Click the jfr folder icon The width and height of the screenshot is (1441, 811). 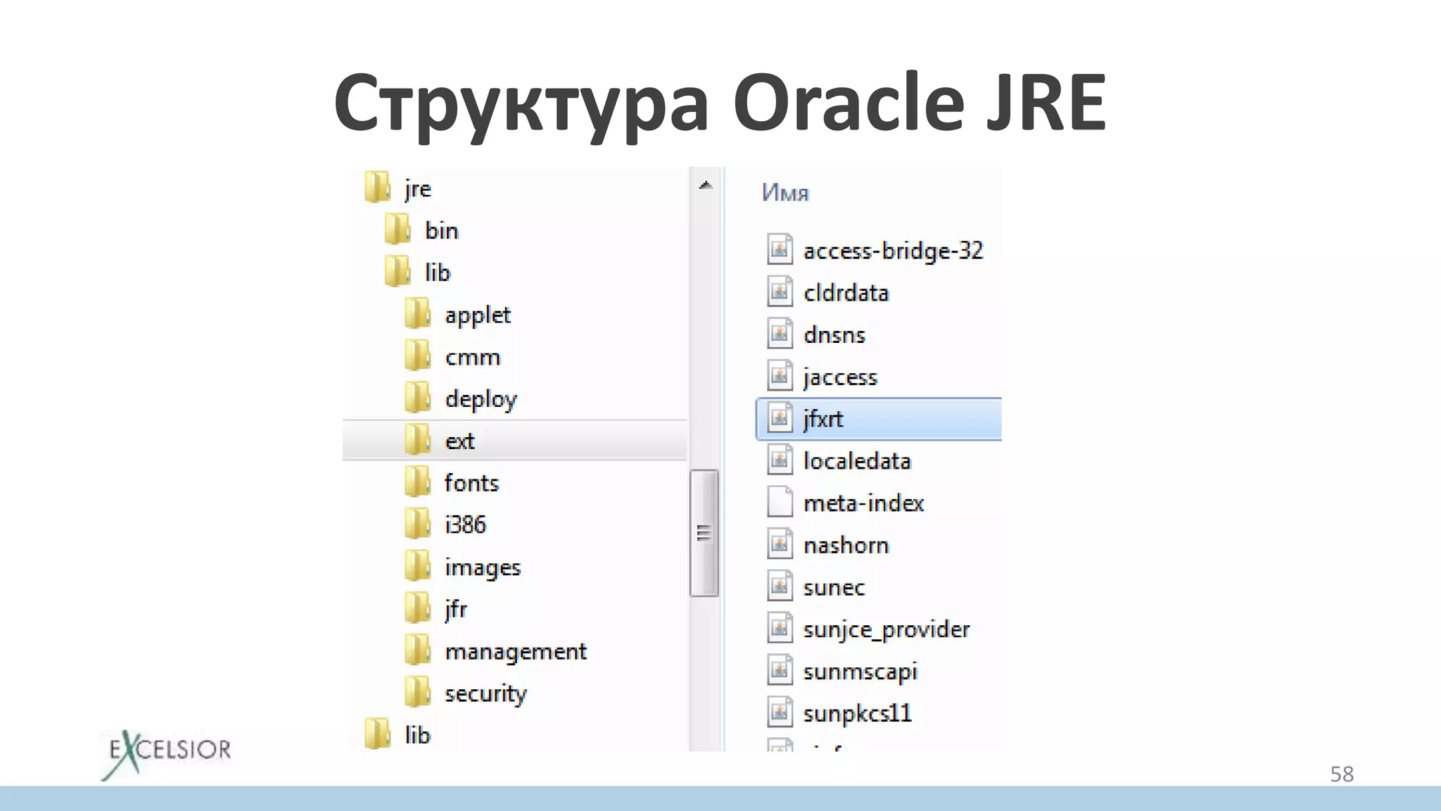[418, 608]
